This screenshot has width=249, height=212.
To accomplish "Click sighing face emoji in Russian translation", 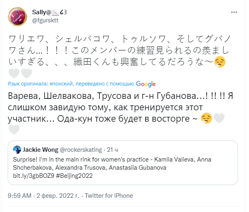I will [206, 119].
